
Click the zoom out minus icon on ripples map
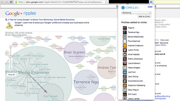pos(11,70)
